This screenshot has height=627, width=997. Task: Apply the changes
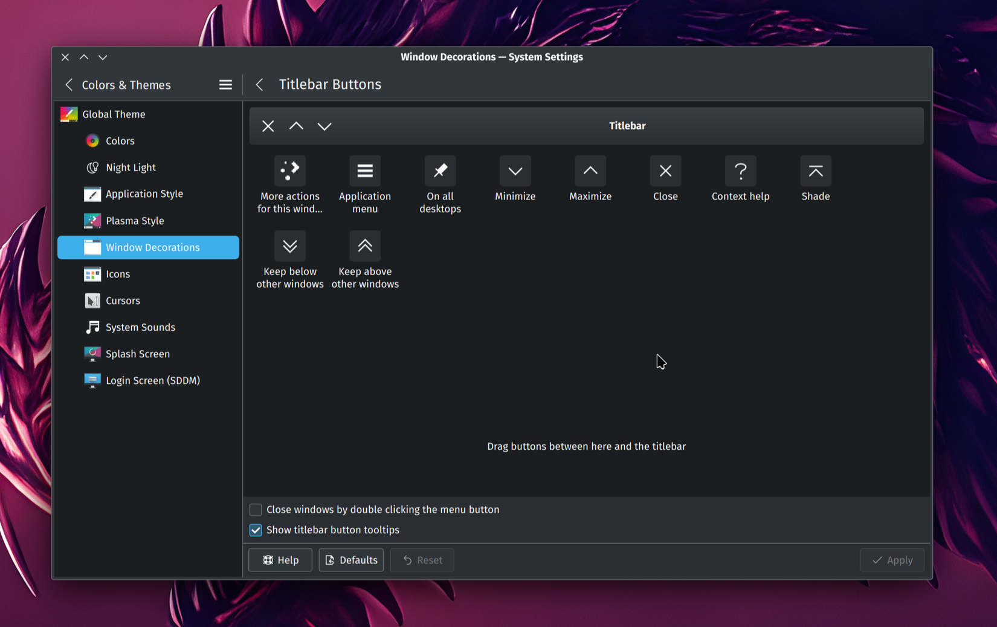(x=892, y=560)
